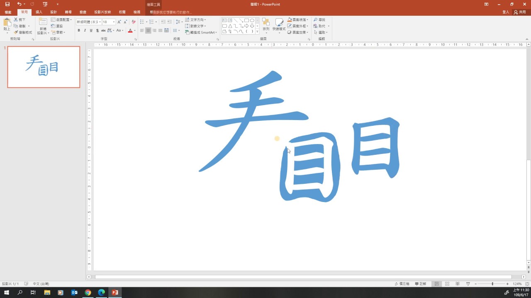Open the File (檔案) tab
The height and width of the screenshot is (298, 531).
pyautogui.click(x=8, y=12)
